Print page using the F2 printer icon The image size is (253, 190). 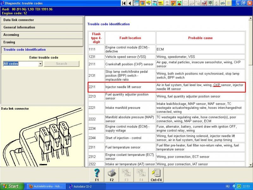[112, 175]
